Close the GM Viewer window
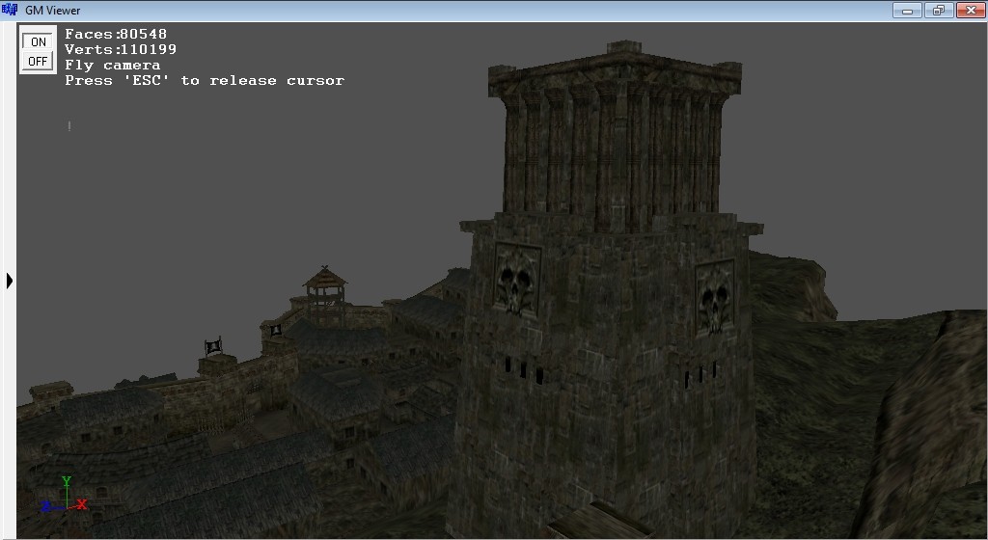 coord(971,10)
